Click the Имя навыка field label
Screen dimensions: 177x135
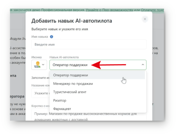pos(40,37)
